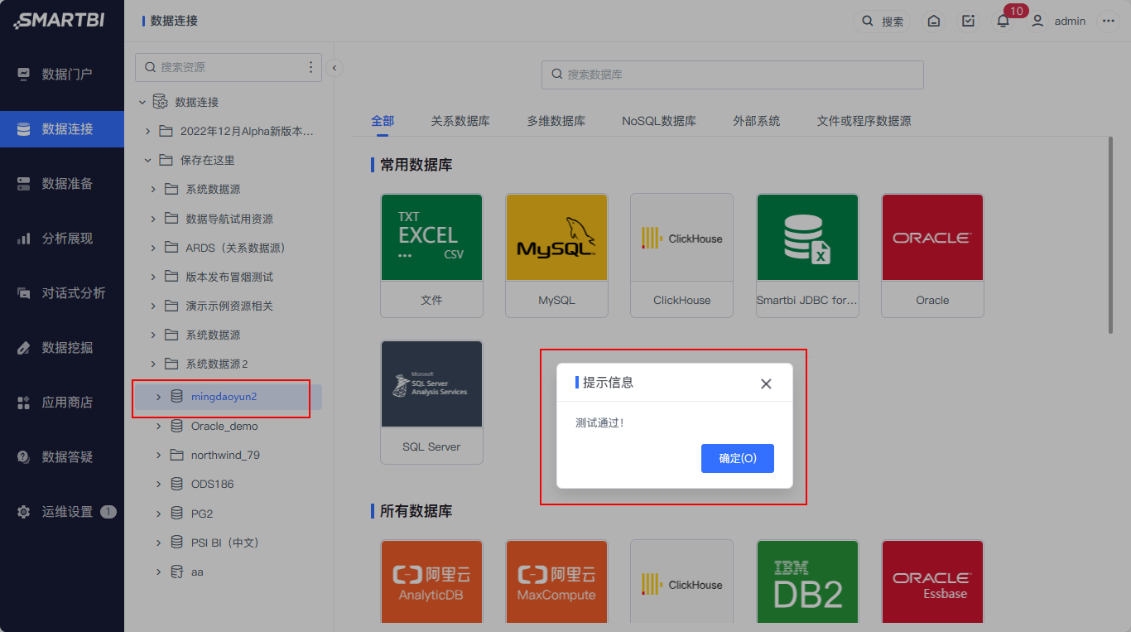Viewport: 1131px width, 632px height.
Task: Open 数据连接 in the left sidebar
Action: (62, 128)
